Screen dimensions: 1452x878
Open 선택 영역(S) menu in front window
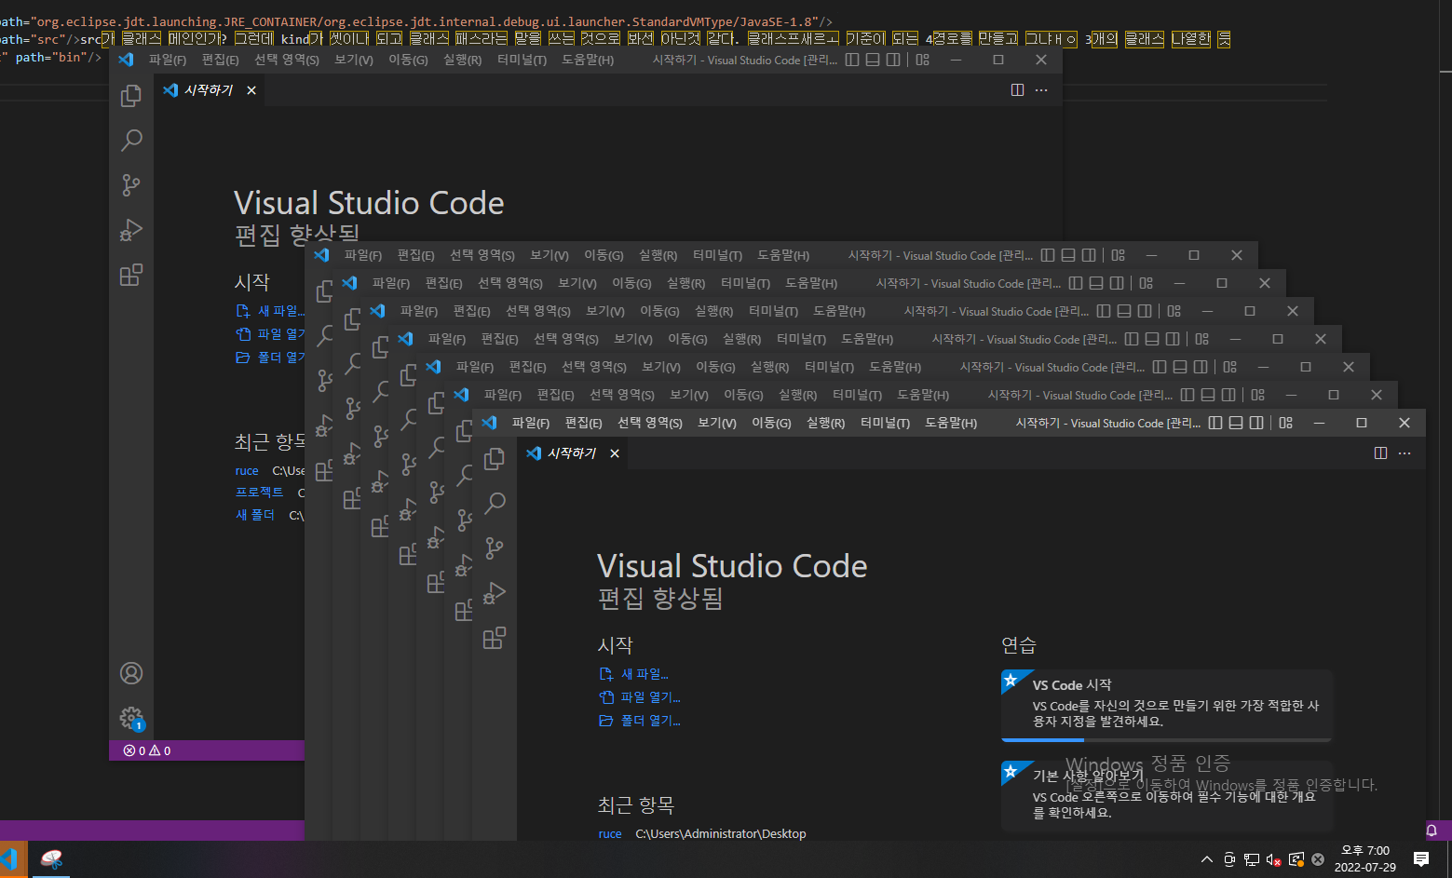coord(650,423)
